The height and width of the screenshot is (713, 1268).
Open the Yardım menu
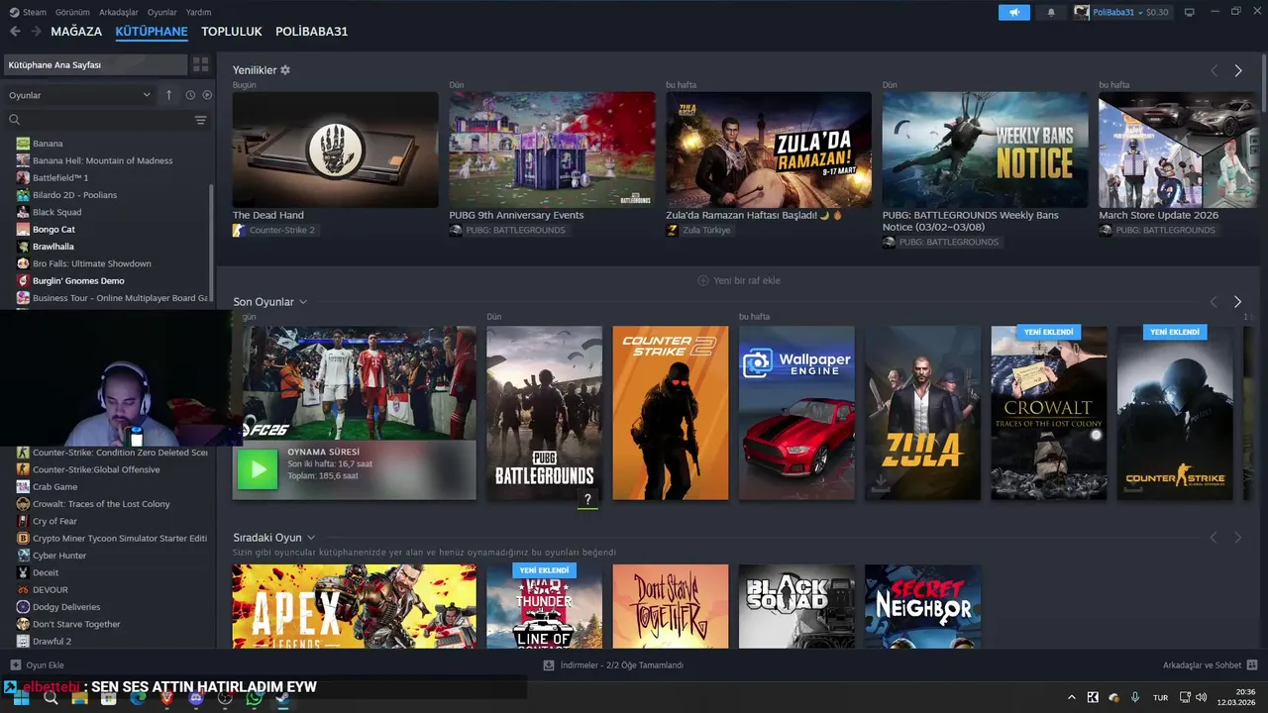(199, 12)
